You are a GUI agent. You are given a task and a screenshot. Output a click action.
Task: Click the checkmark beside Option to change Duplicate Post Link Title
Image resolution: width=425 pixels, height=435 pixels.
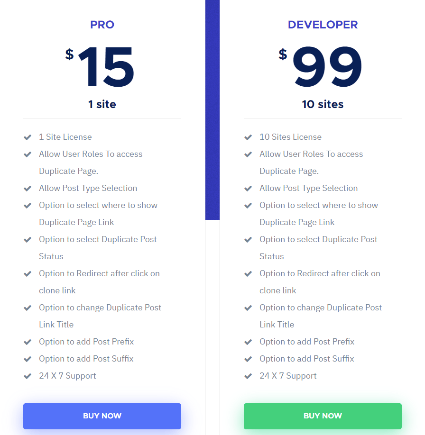[x=28, y=308]
